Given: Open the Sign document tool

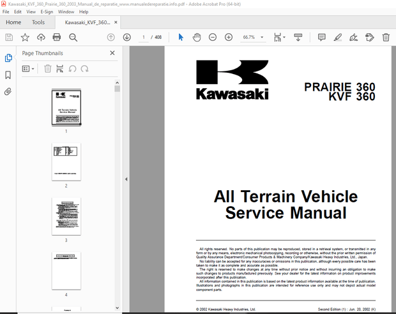Looking at the screenshot, I should point(354,38).
